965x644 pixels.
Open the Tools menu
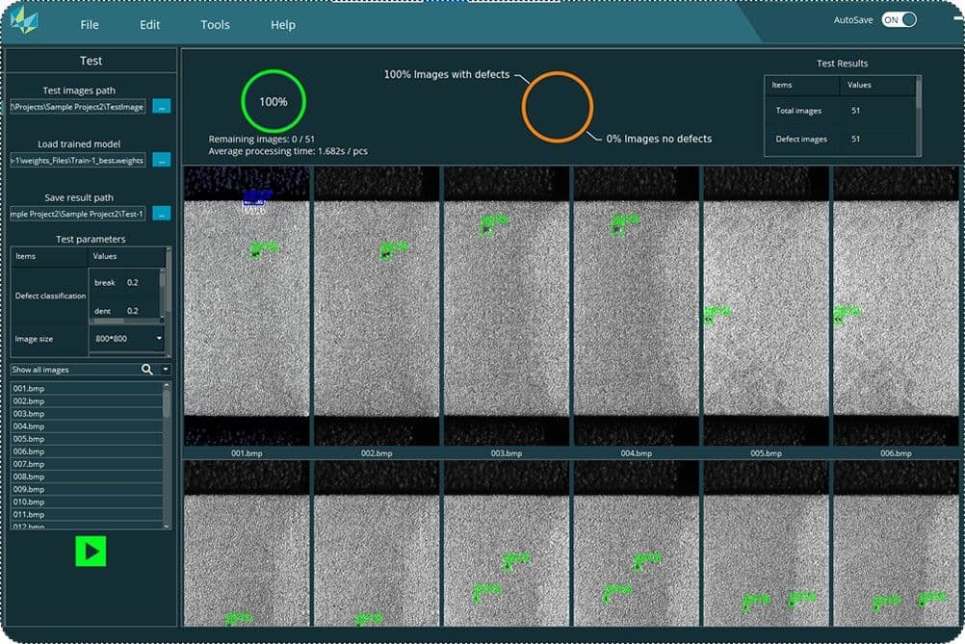215,24
